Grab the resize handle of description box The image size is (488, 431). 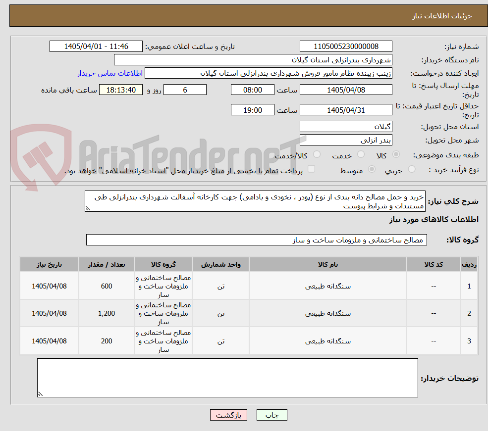(88, 208)
